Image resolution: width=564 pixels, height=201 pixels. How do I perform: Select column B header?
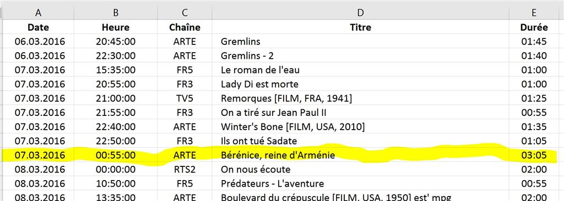(x=116, y=13)
